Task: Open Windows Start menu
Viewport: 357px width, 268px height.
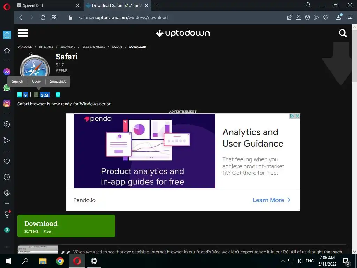Action: coord(8,261)
